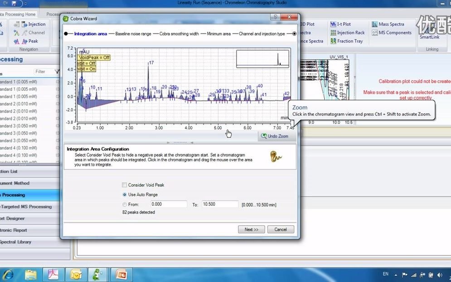Open the Injection Rack view

(x=348, y=33)
